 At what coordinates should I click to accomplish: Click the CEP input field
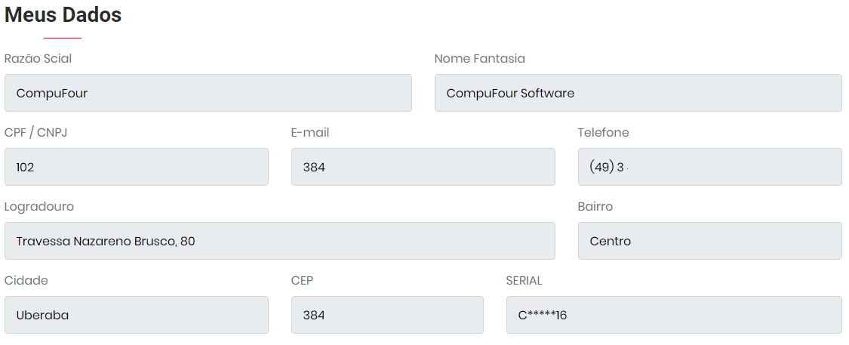[387, 315]
